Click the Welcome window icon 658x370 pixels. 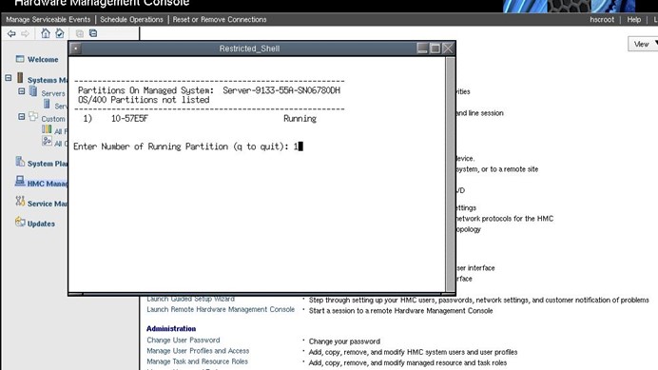(20, 59)
